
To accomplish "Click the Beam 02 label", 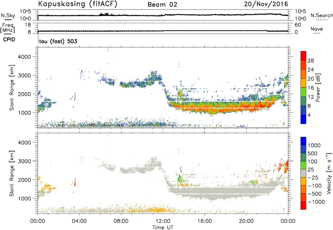I will point(162,5).
